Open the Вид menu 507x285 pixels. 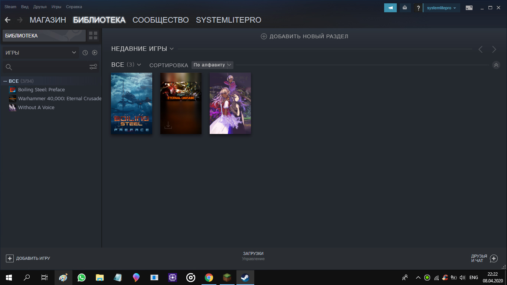click(x=25, y=7)
